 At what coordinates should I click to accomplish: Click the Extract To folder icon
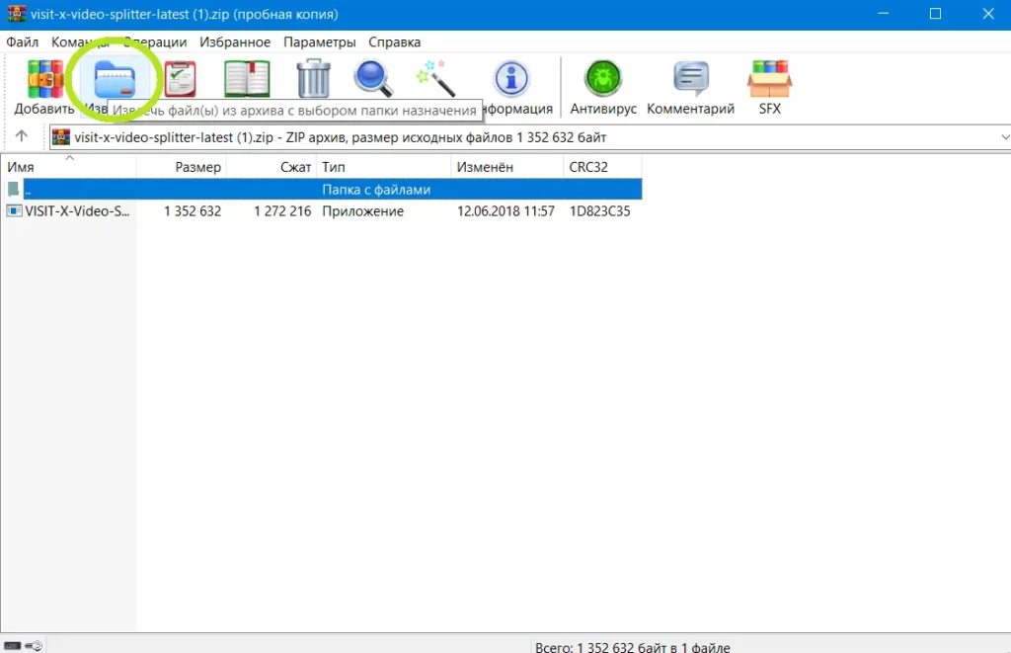[115, 79]
